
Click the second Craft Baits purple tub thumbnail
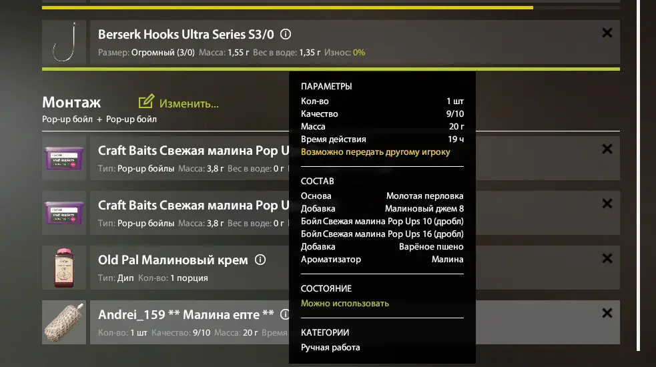pos(65,214)
